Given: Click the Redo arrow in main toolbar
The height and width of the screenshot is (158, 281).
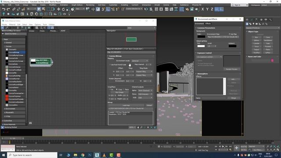Looking at the screenshot, I should tap(8, 9).
